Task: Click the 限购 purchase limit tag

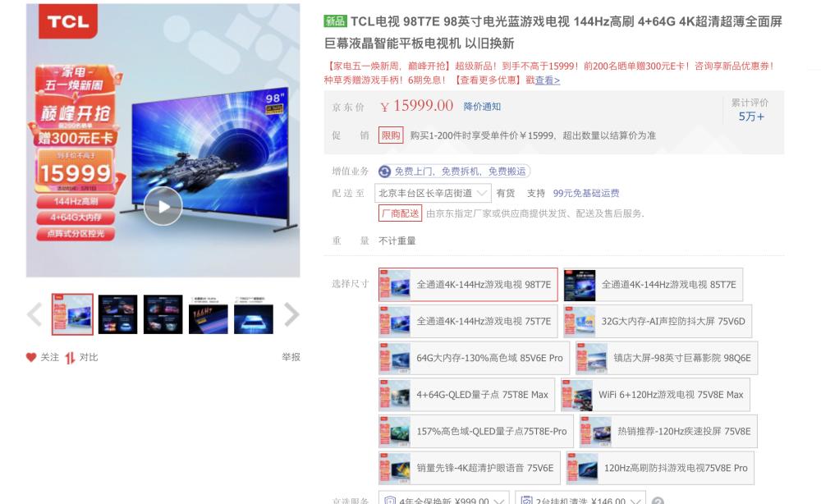Action: [x=391, y=135]
